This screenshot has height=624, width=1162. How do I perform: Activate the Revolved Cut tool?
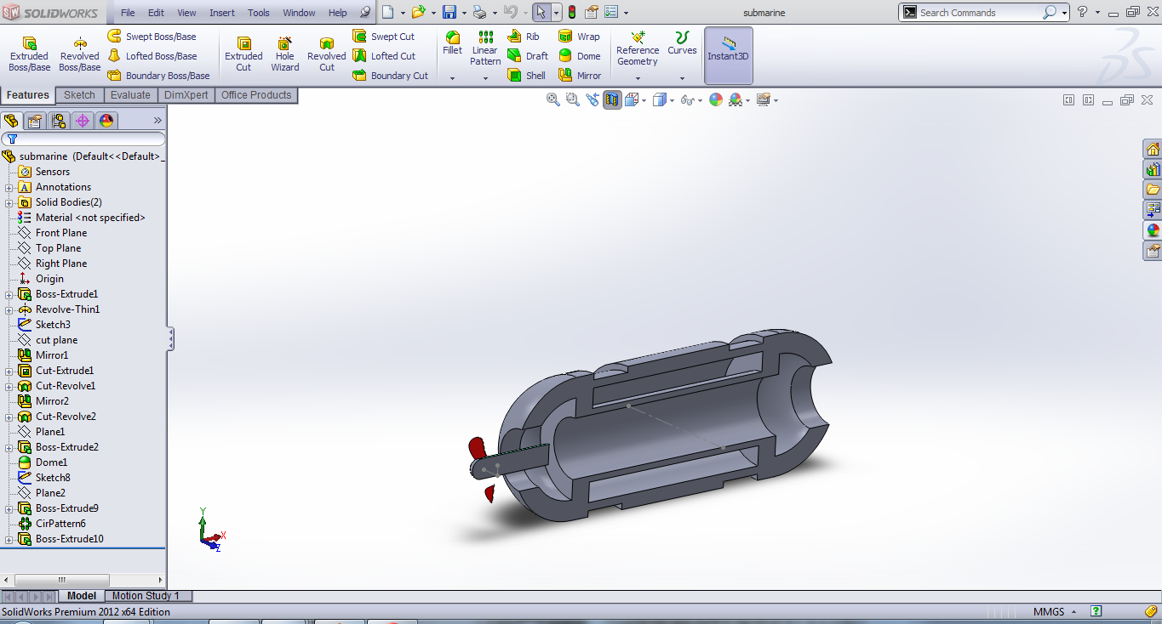pyautogui.click(x=327, y=54)
